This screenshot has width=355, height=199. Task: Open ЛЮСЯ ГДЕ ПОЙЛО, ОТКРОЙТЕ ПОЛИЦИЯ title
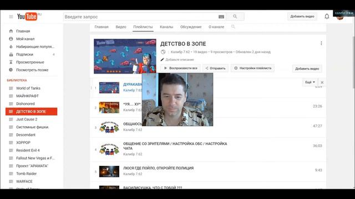point(159,168)
